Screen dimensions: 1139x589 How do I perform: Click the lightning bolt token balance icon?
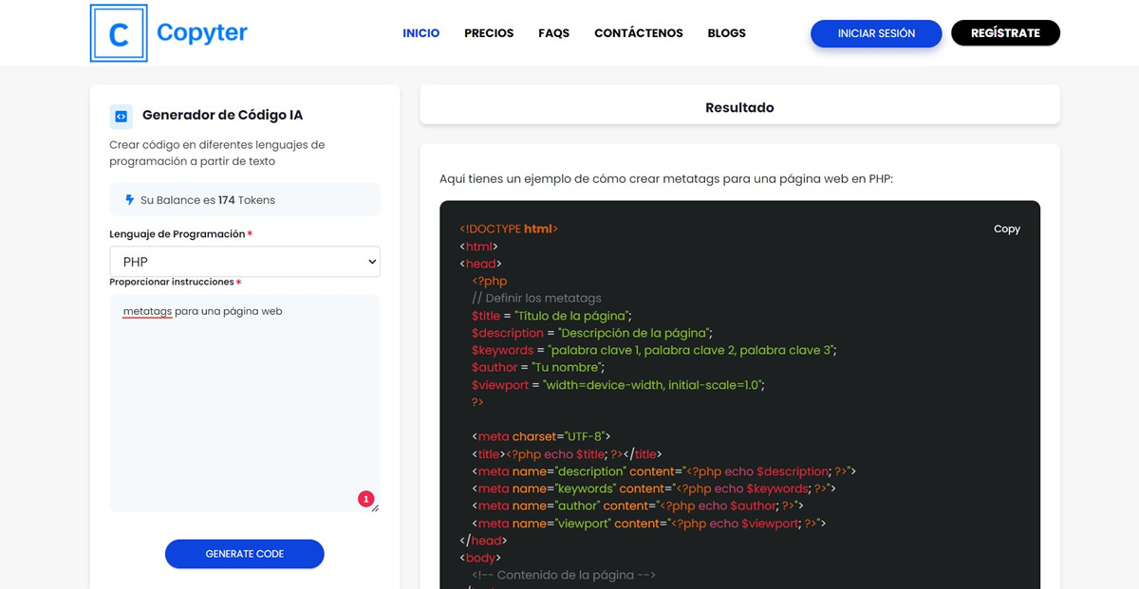coord(130,200)
